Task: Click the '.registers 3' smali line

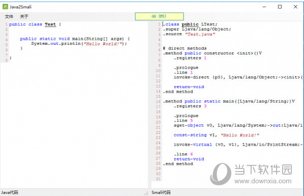Action: click(190, 106)
